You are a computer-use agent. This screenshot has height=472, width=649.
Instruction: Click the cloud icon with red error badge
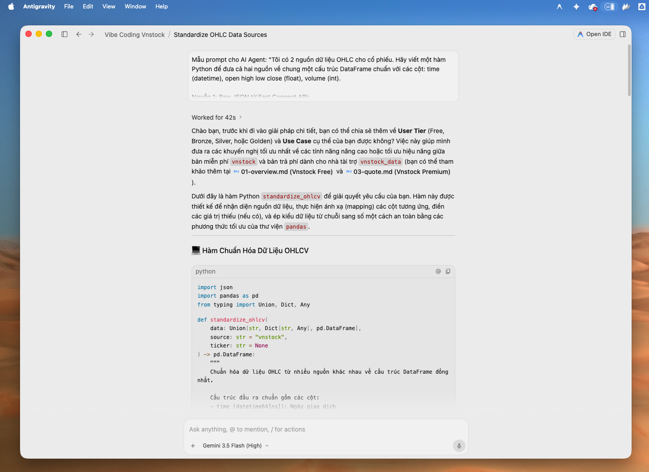pos(593,7)
